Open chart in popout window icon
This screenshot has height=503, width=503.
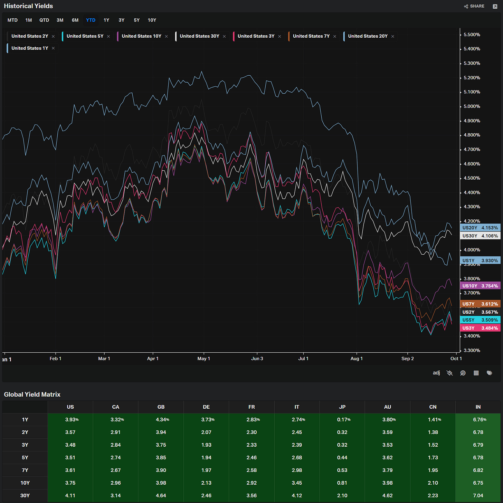tap(495, 6)
